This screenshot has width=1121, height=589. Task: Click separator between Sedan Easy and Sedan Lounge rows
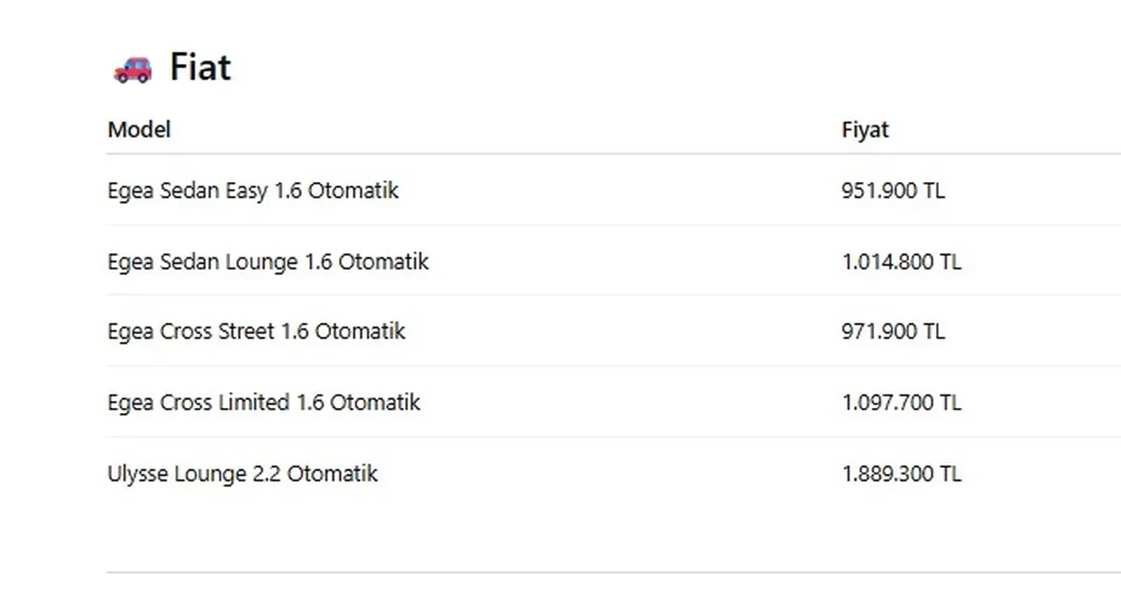(x=613, y=225)
